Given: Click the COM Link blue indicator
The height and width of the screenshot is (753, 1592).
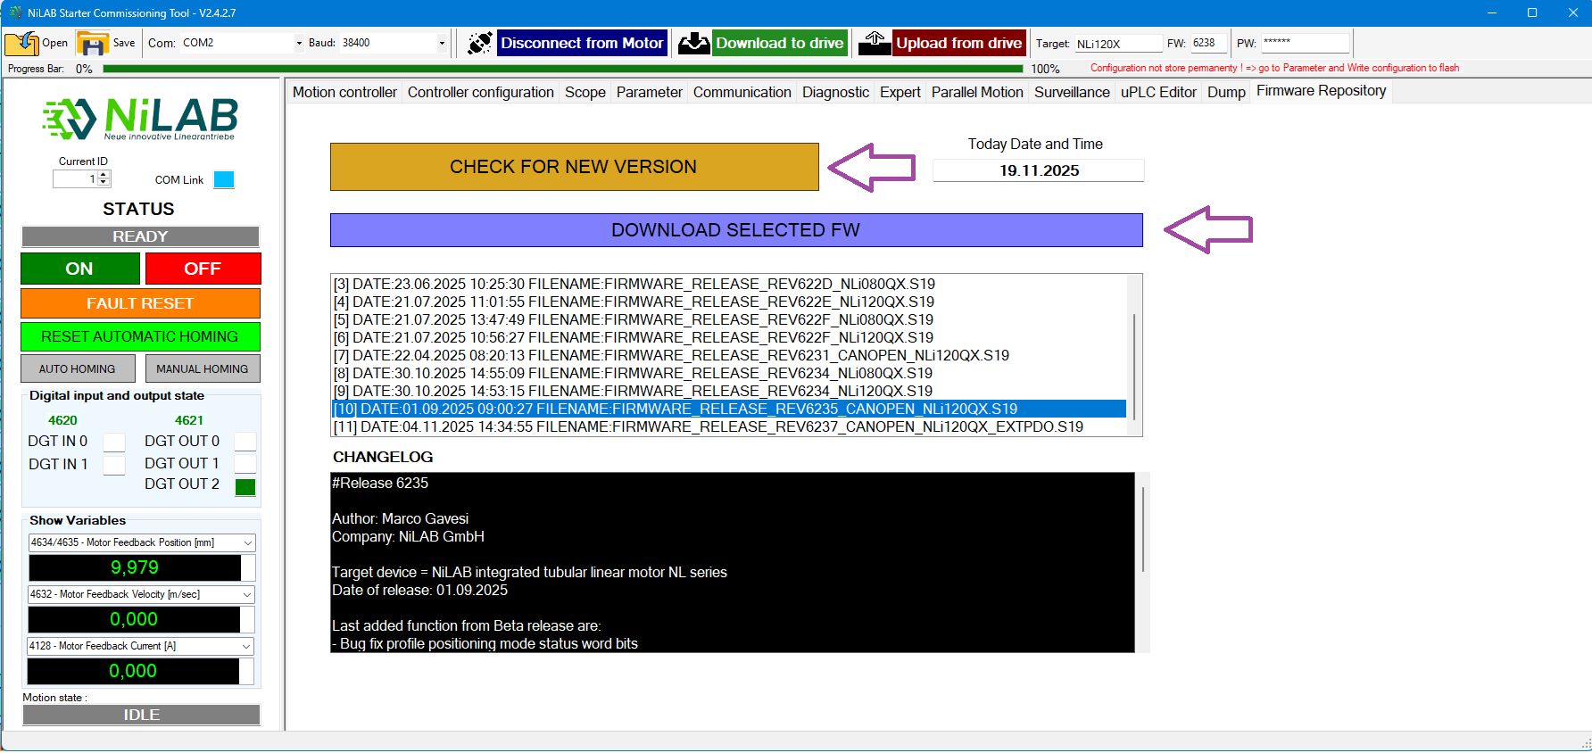Looking at the screenshot, I should pos(224,179).
